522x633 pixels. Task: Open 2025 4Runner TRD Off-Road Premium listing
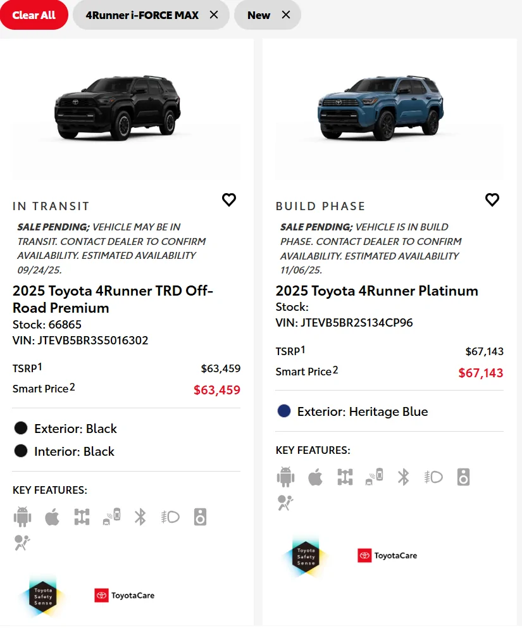[x=113, y=299]
